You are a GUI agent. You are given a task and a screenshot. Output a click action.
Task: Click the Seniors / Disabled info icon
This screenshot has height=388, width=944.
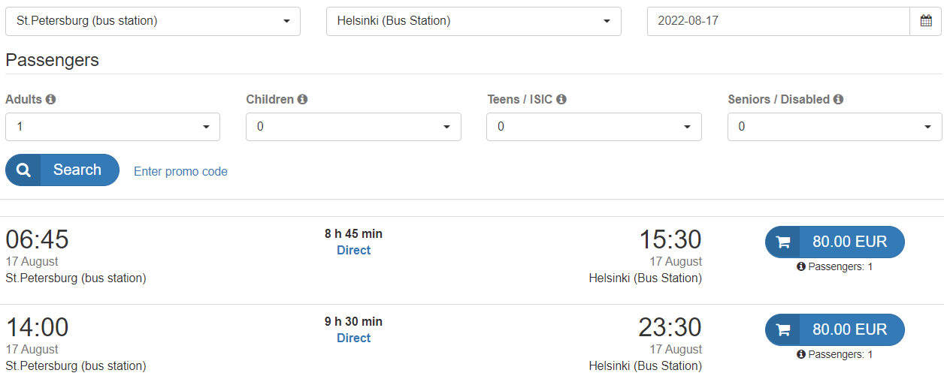tap(838, 99)
